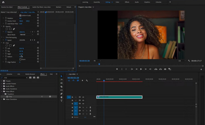Create rectangle mask under Crop effect
205x125 pixels.
[x=10, y=45]
